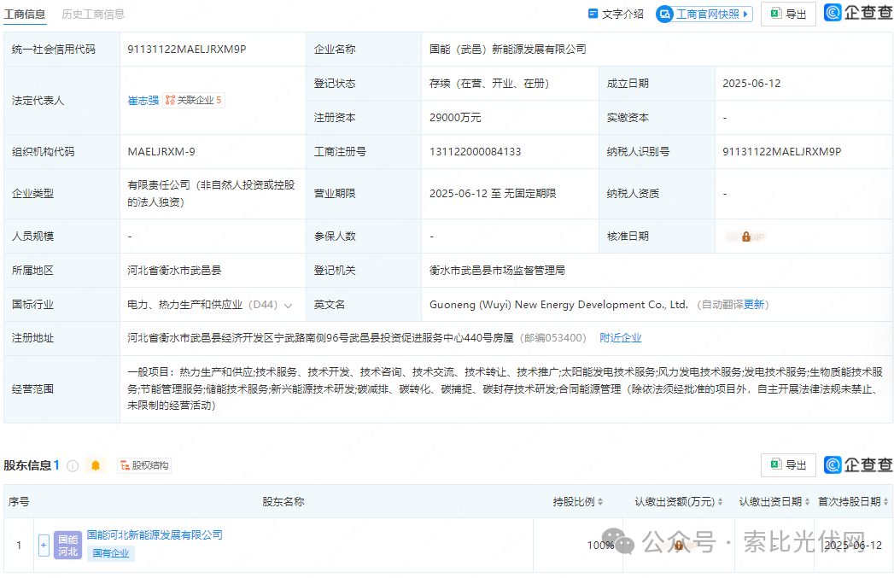Screen dimensions: 894x578
Task: View 关联企业 5 related companies badge
Action: point(194,100)
